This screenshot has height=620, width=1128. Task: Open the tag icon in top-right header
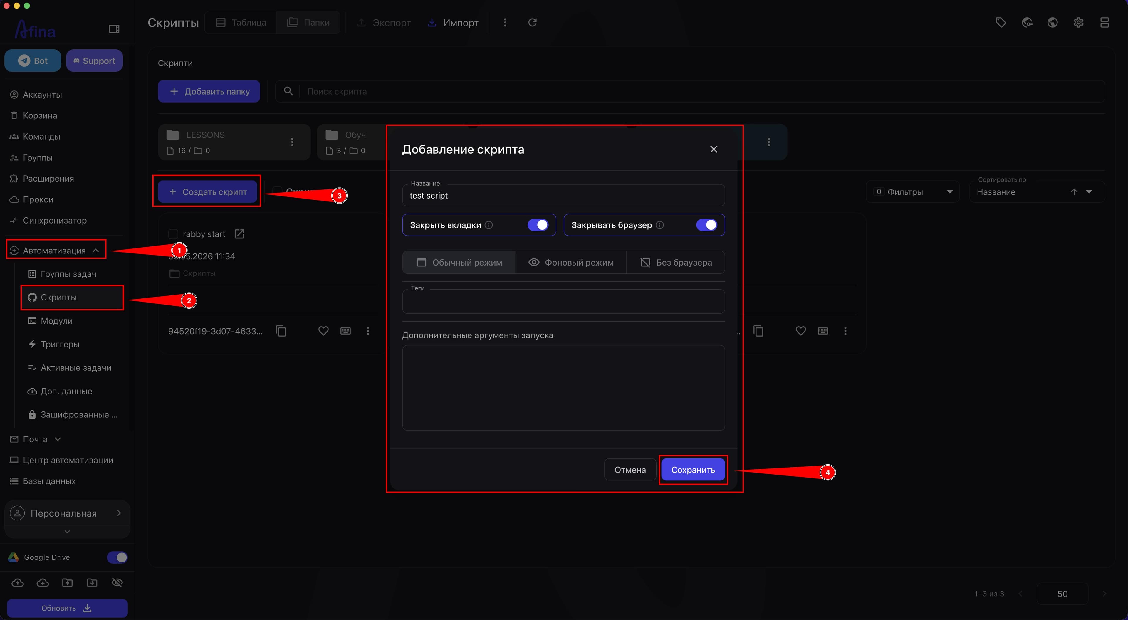point(1001,22)
